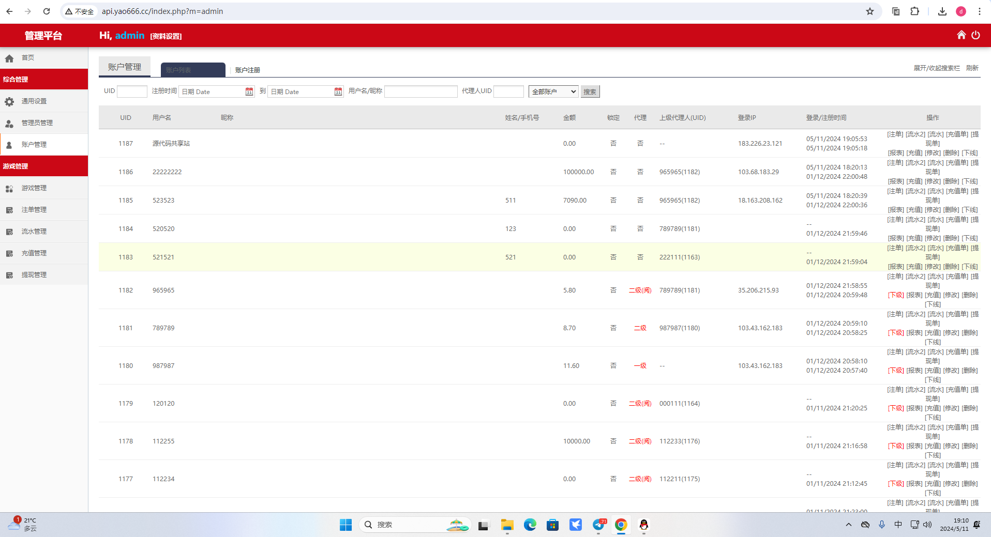Image resolution: width=991 pixels, height=537 pixels.
Task: Click the home icon in the red header
Action: [x=961, y=35]
